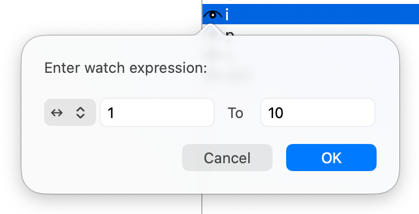Dismiss the dialog with Cancel
Screen dimensions: 419x214
227,158
